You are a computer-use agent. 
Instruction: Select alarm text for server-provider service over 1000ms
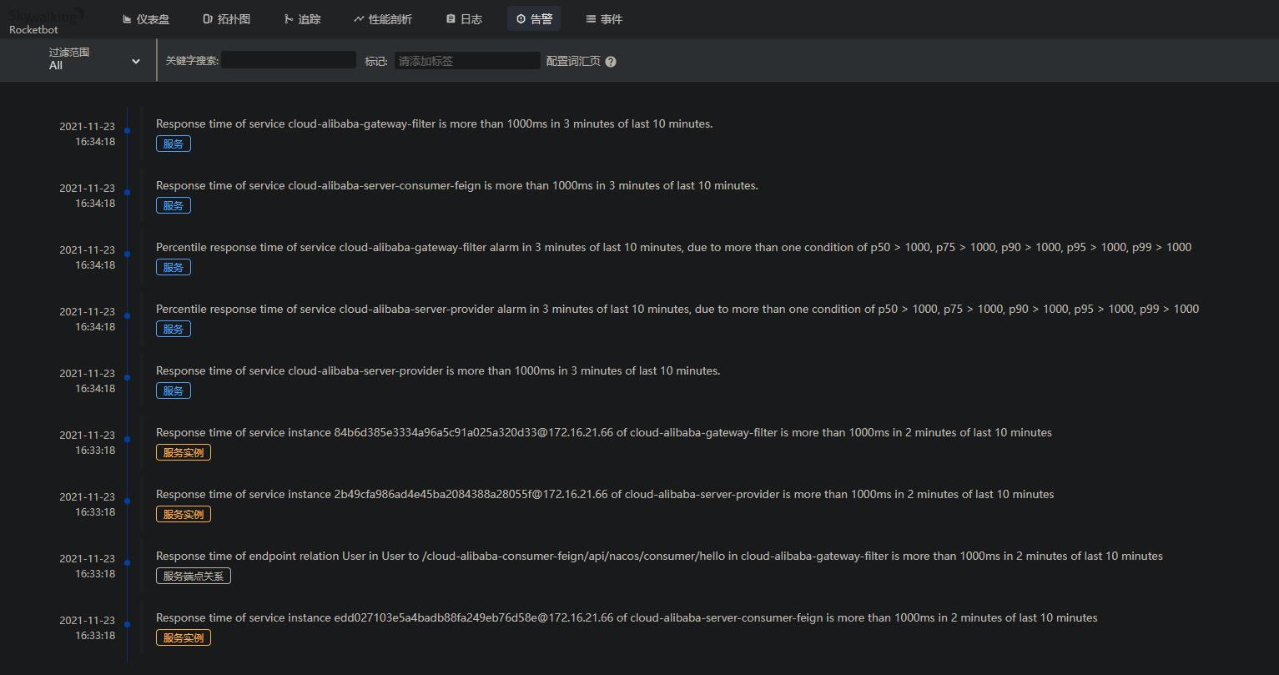pos(438,370)
